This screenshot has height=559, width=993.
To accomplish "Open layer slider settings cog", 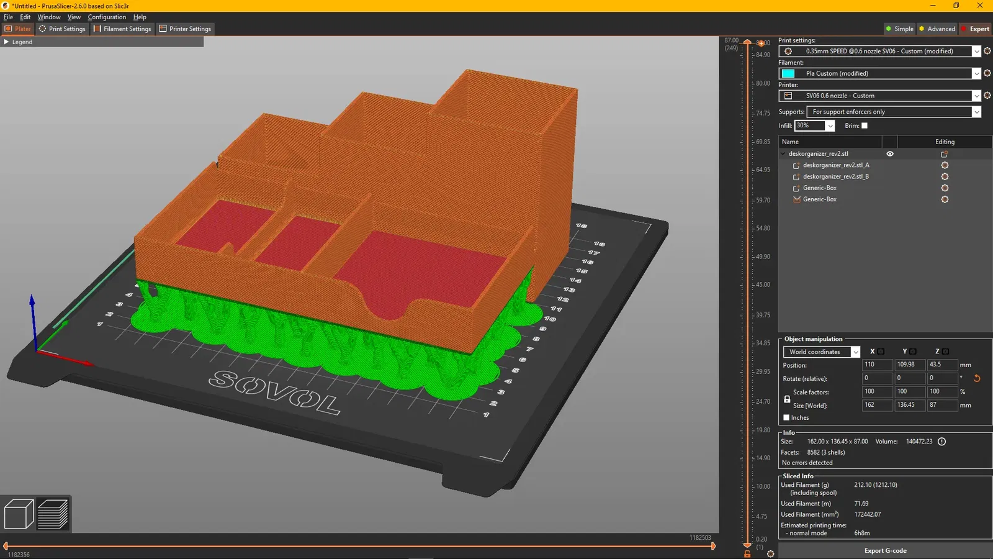I will point(770,553).
